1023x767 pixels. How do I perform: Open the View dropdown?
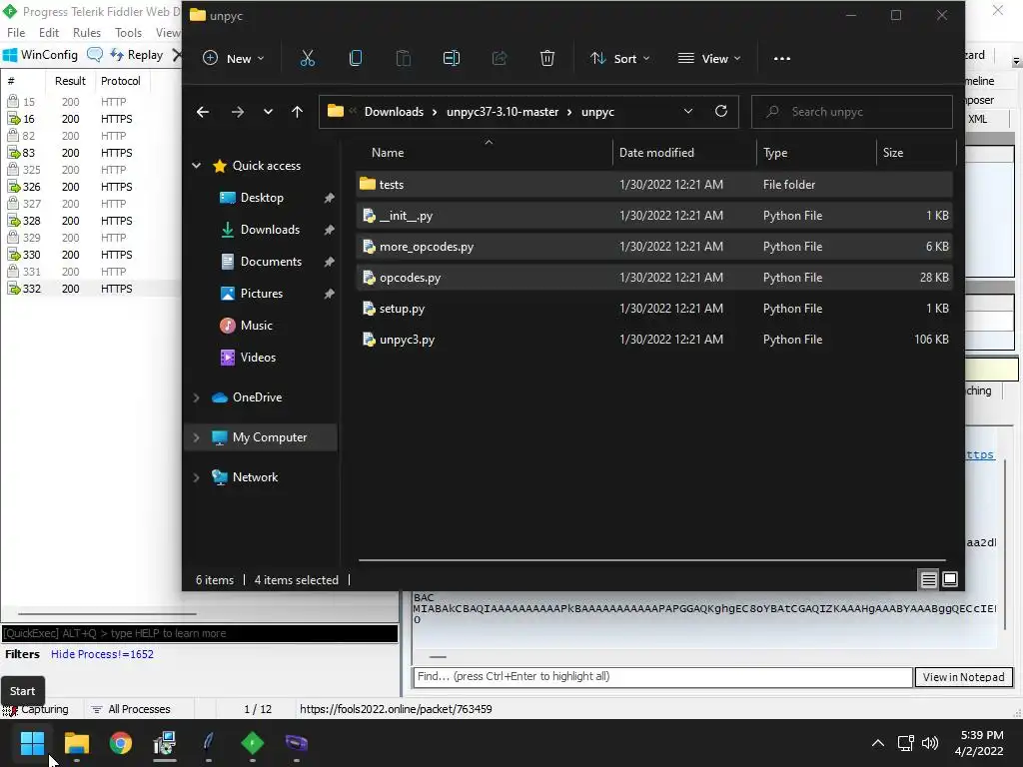click(x=709, y=59)
